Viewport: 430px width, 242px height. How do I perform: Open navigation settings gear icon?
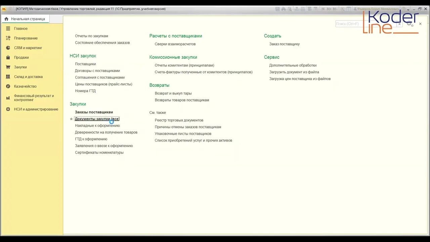pyautogui.click(x=410, y=24)
